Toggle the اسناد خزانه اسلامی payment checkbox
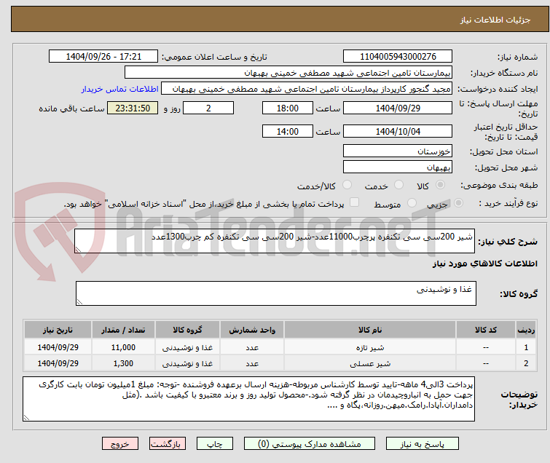 click(355, 202)
